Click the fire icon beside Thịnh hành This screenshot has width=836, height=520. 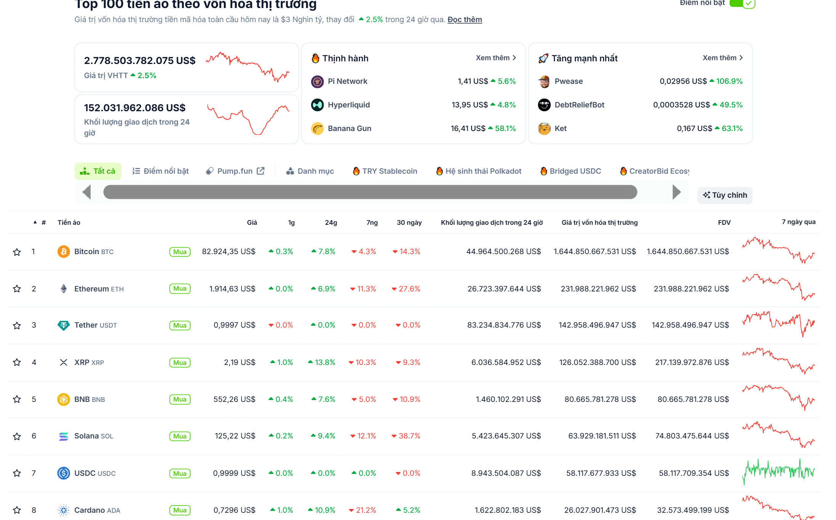(315, 58)
